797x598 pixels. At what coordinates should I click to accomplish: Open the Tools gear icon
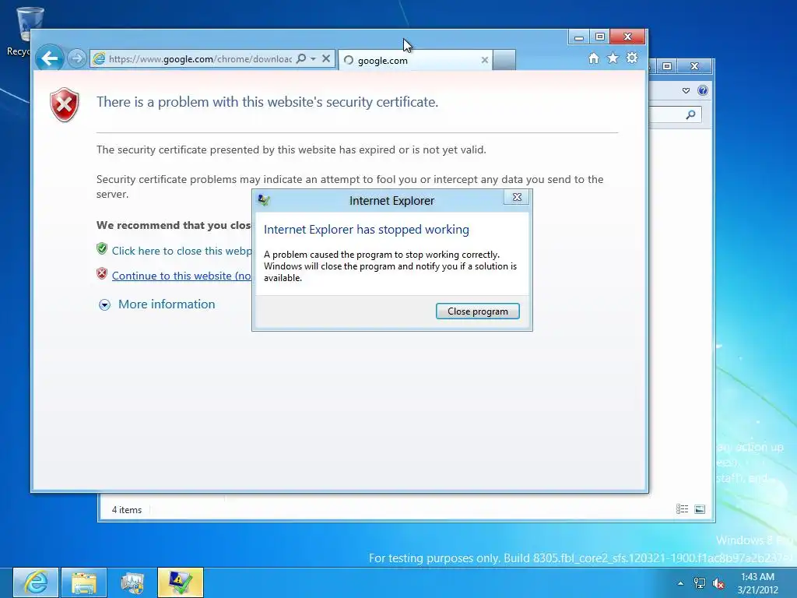tap(632, 58)
